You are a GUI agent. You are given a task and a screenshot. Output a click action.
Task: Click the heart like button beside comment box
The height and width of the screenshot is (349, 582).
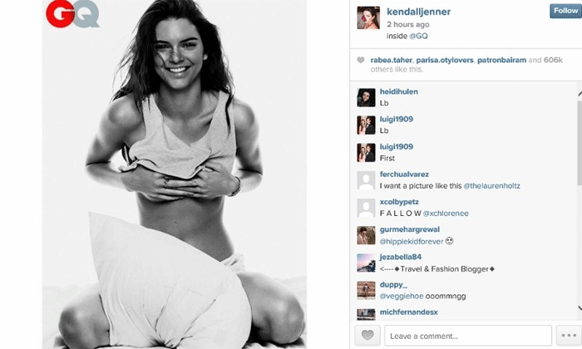point(367,336)
